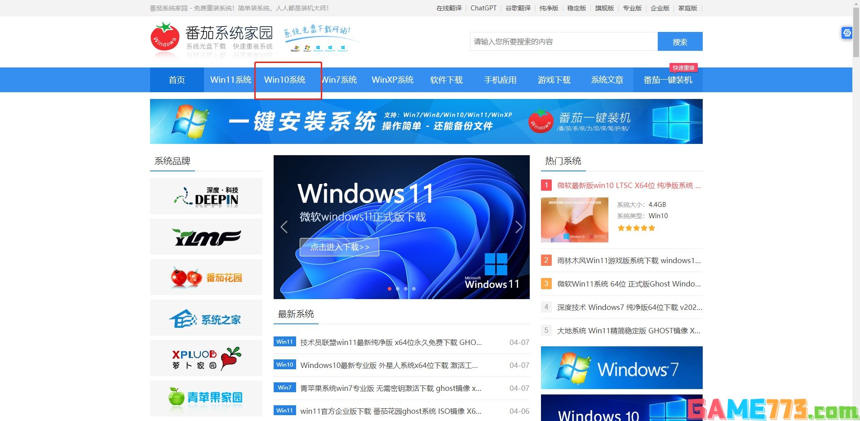This screenshot has height=421, width=860.
Task: Open the WinXP系统 navigation tab
Action: (393, 80)
